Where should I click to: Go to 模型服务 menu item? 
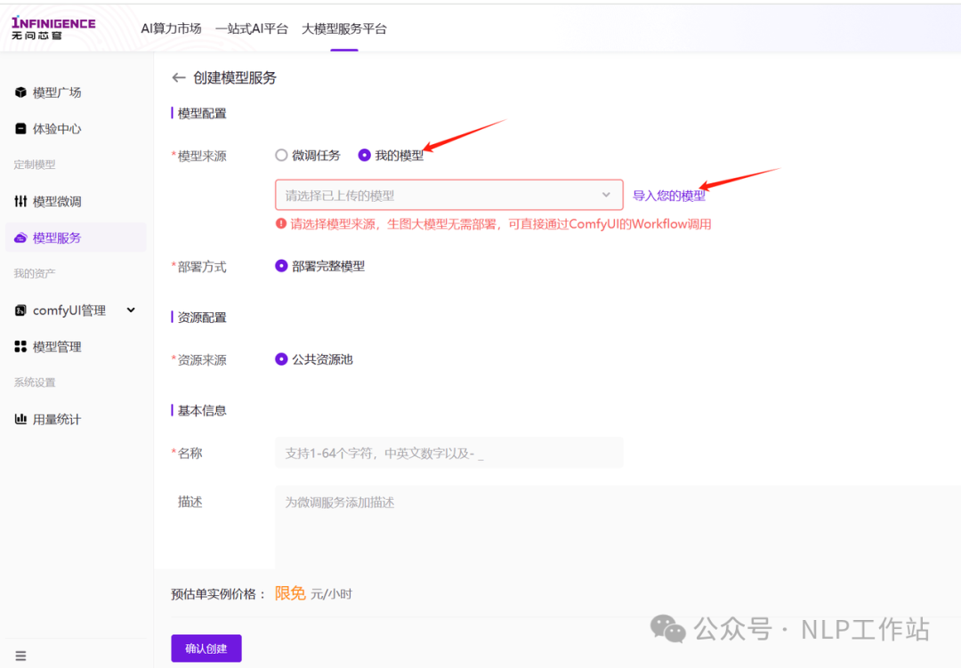coord(76,237)
